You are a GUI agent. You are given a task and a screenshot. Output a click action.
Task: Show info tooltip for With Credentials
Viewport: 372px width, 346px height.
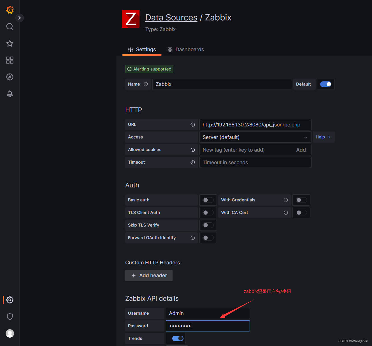pyautogui.click(x=286, y=200)
